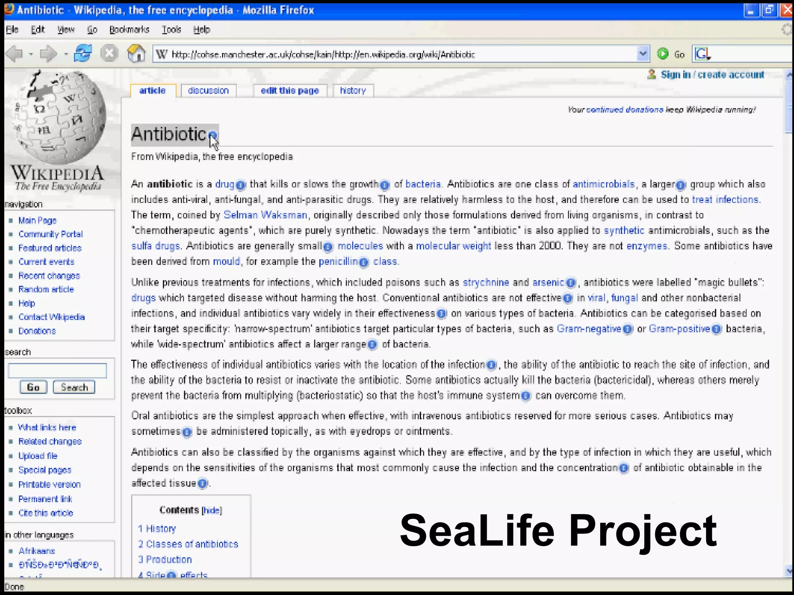Open the edit this page tab
Screen dimensions: 794x595
point(290,91)
